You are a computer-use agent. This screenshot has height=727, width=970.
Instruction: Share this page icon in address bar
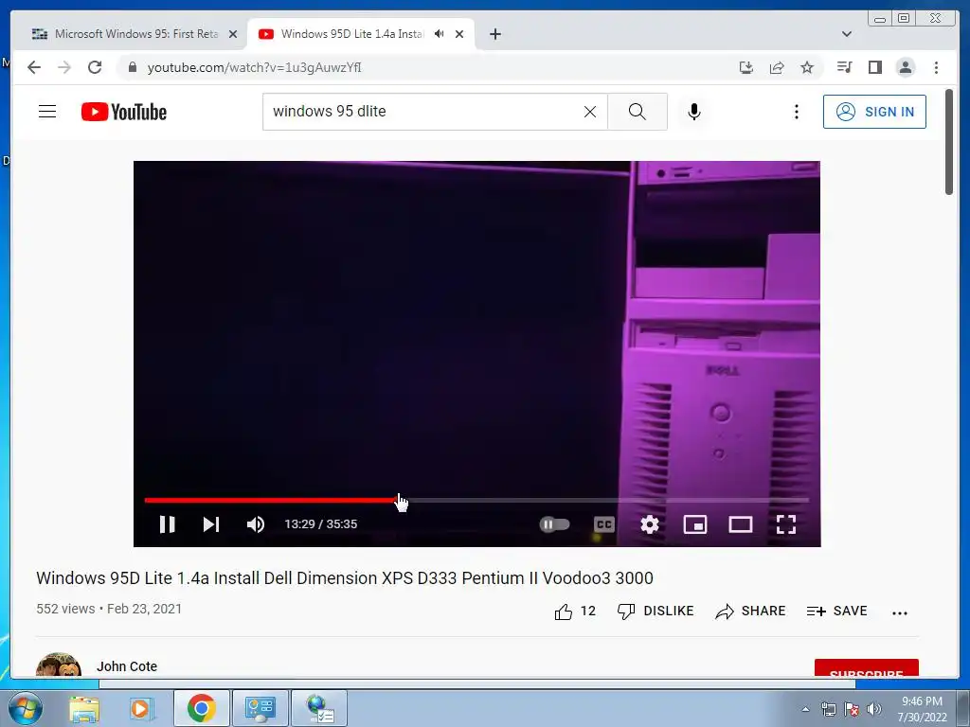(x=777, y=67)
